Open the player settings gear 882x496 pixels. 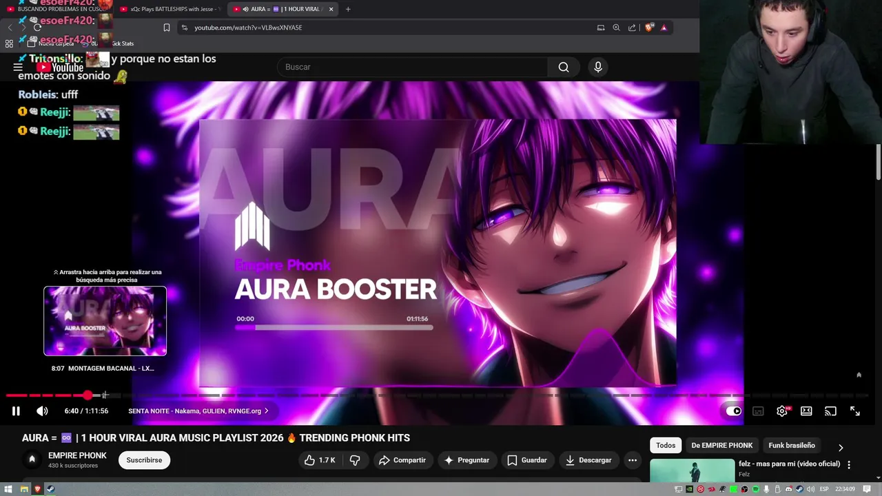pyautogui.click(x=782, y=411)
